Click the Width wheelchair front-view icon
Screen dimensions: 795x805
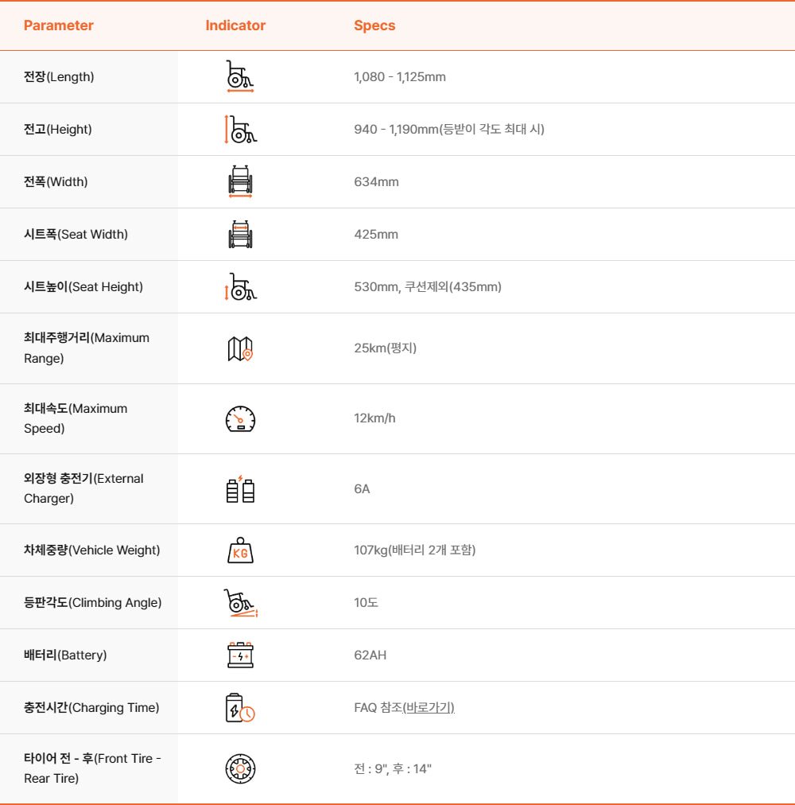[240, 181]
